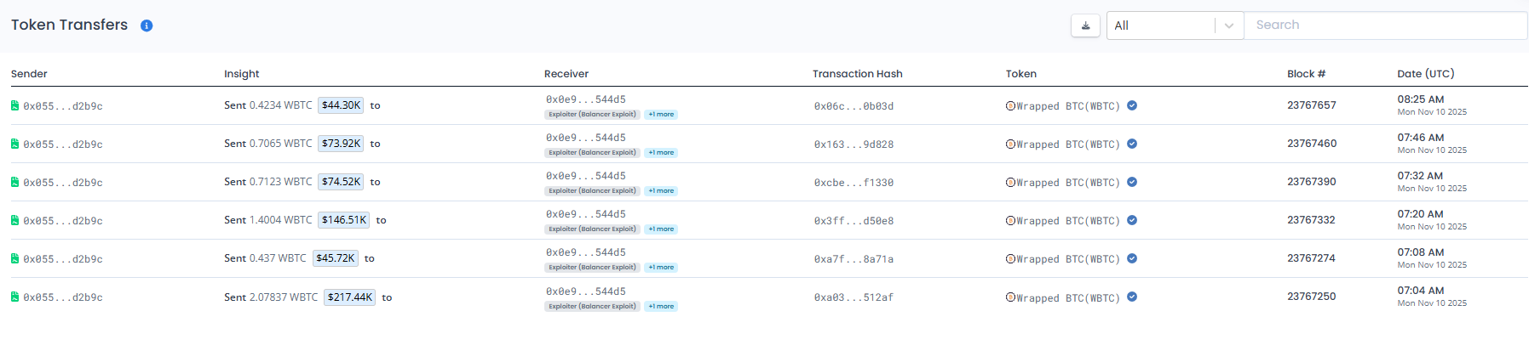Click the download CSV button
The height and width of the screenshot is (362, 1529).
pyautogui.click(x=1085, y=25)
